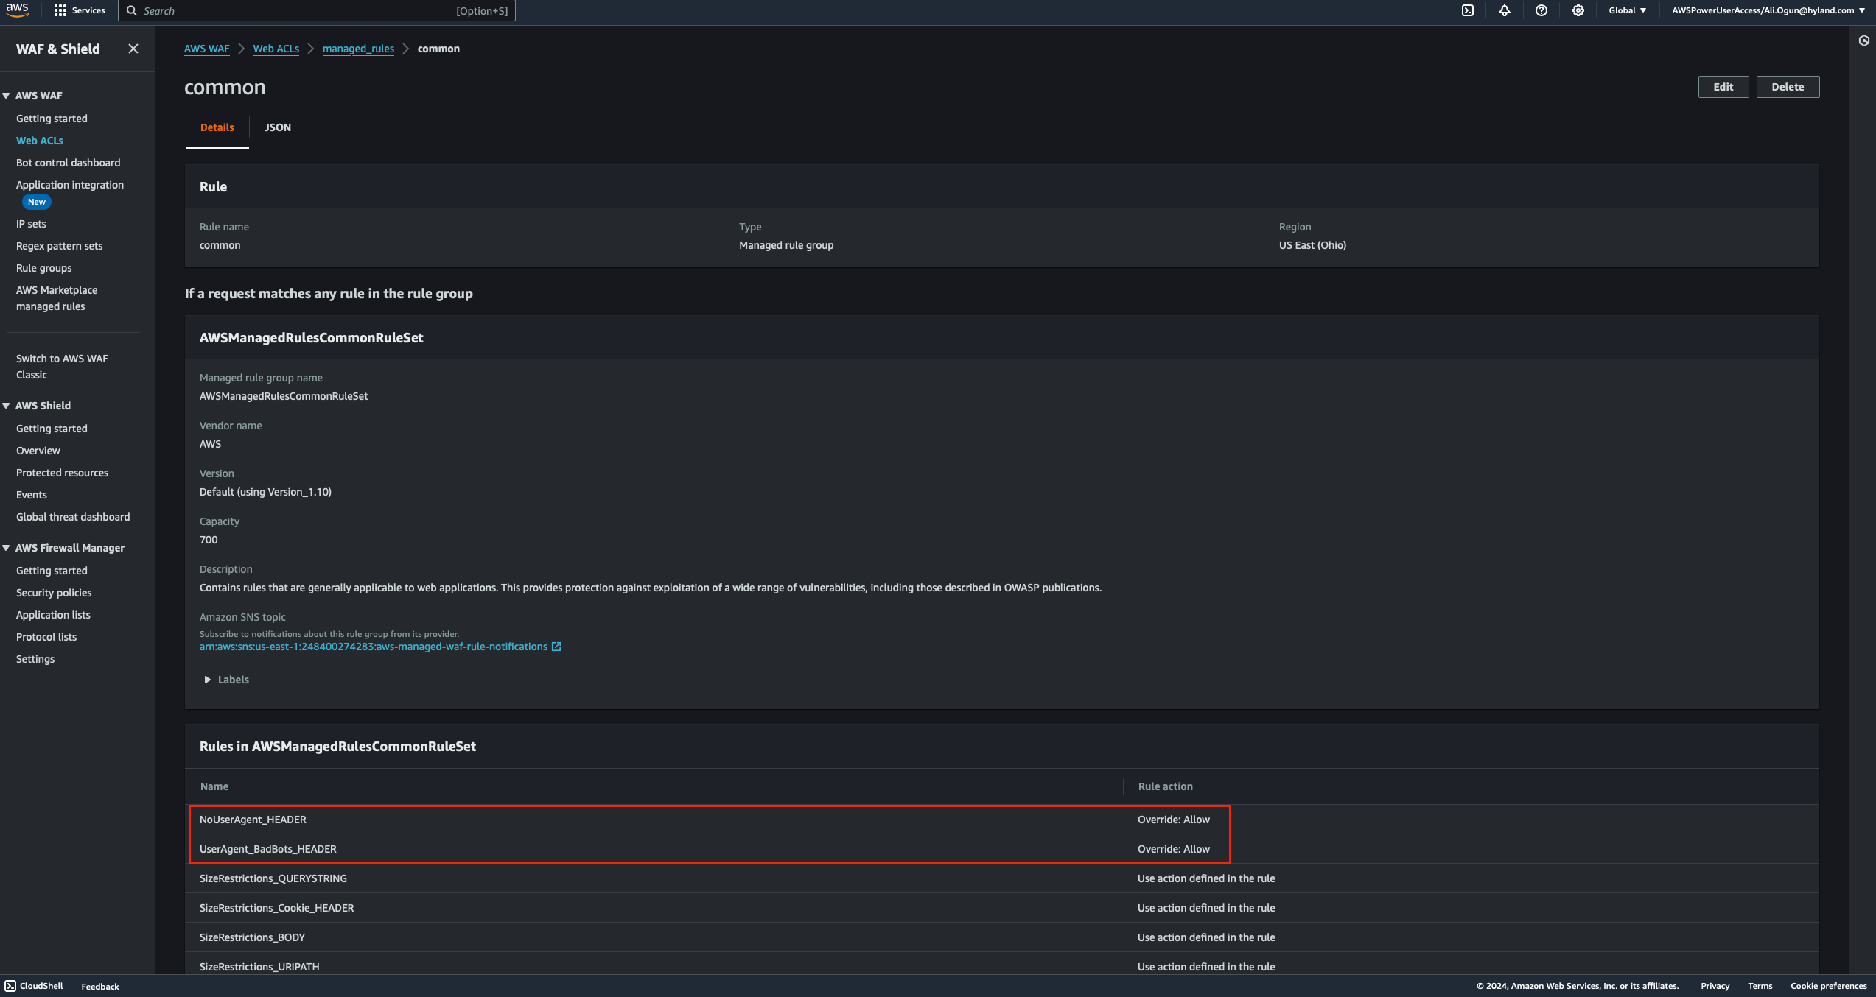Open CloudShell from the footer
The height and width of the screenshot is (997, 1876).
click(x=34, y=986)
